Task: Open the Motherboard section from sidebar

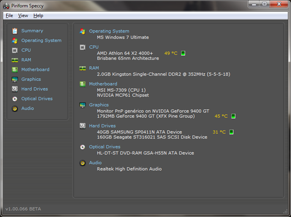Action: [x=35, y=69]
